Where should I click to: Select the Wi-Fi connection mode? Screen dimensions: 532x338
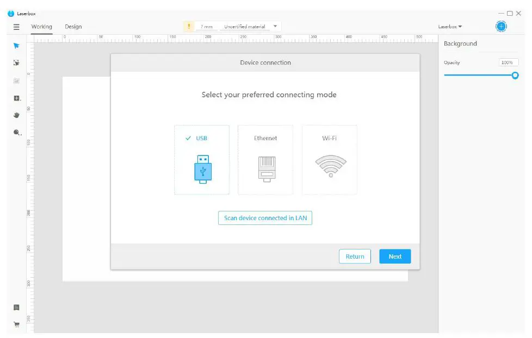point(330,160)
